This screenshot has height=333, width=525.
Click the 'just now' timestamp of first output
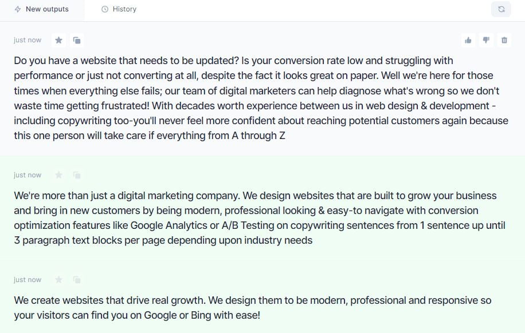[28, 40]
